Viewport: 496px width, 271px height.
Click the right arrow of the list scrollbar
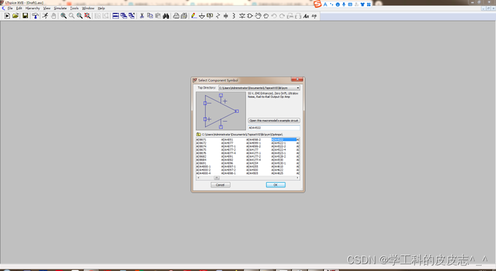tap(298, 178)
